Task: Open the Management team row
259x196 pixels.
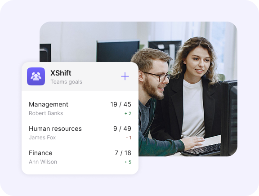Action: [80, 109]
